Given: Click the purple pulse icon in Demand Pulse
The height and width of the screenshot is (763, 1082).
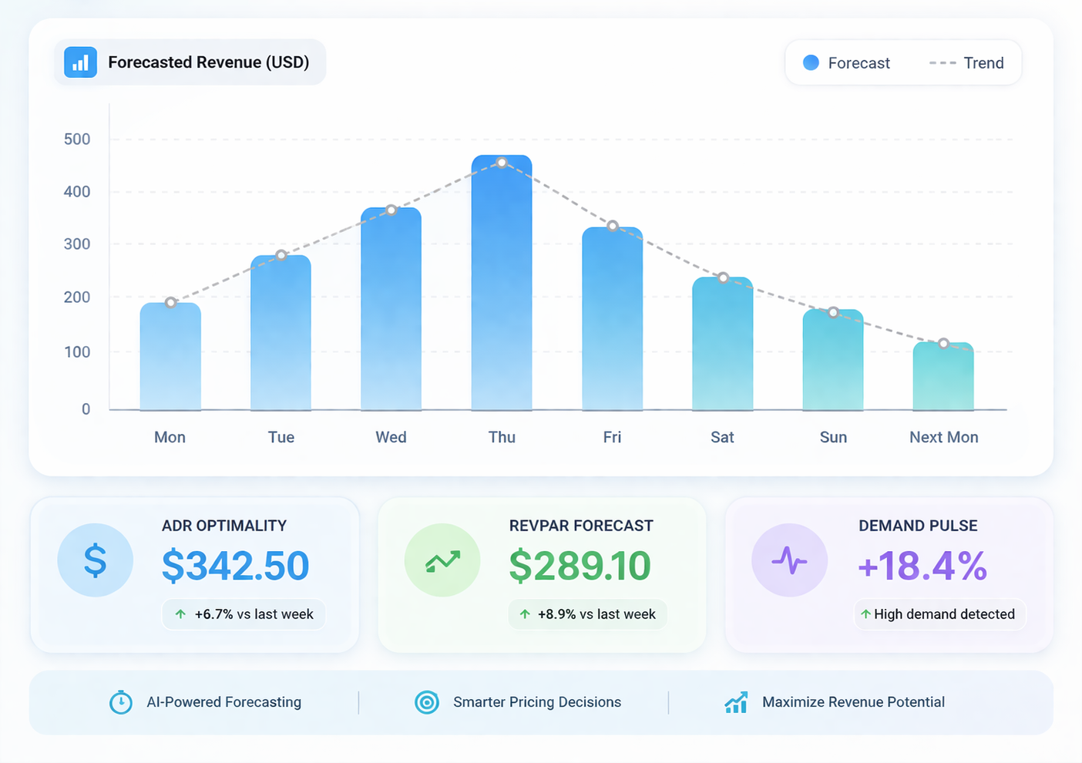Looking at the screenshot, I should (789, 560).
